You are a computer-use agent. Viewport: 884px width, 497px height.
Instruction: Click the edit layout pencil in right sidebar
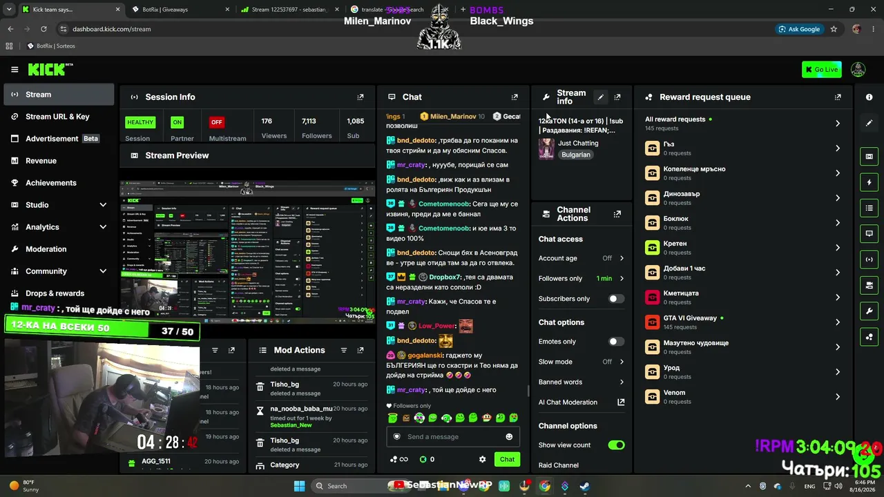(x=869, y=123)
